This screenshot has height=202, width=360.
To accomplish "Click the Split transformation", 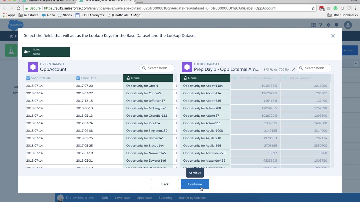I will (105, 198).
